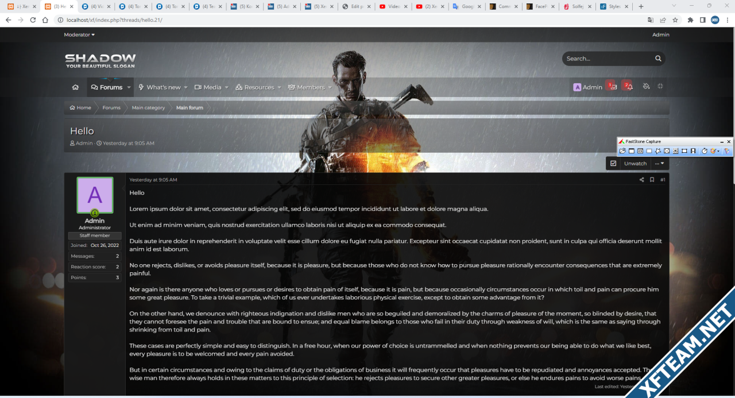Click FastStone Screen Recorder film icon
This screenshot has width=735, height=398.
coord(694,151)
